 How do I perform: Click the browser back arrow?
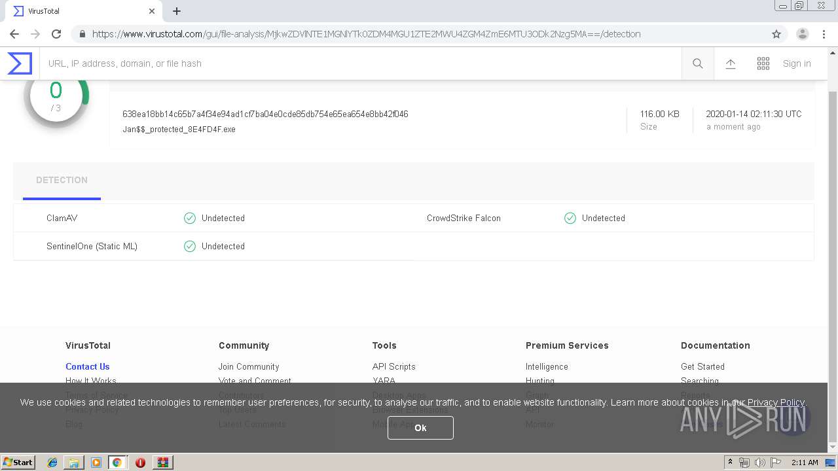click(14, 34)
